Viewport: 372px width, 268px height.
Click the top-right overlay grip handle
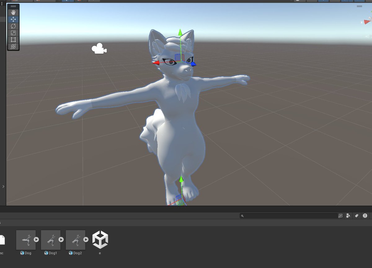(x=359, y=6)
